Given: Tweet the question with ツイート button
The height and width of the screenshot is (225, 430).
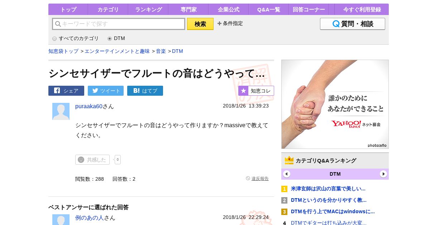Looking at the screenshot, I should (106, 91).
